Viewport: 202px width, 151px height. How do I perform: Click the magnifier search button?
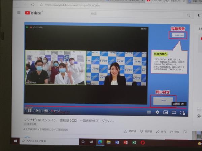tap(188, 15)
